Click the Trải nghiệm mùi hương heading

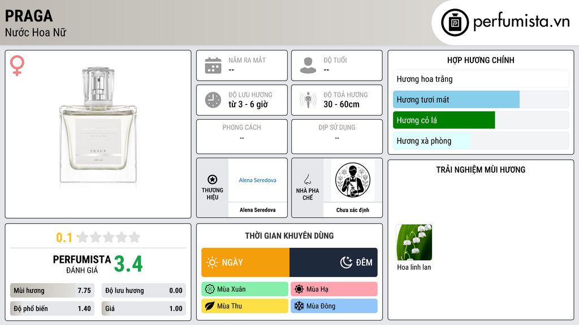tap(481, 169)
